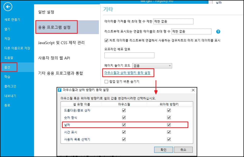Click the back arrow circle icon
This screenshot has height=157, width=244.
[x=8, y=7]
